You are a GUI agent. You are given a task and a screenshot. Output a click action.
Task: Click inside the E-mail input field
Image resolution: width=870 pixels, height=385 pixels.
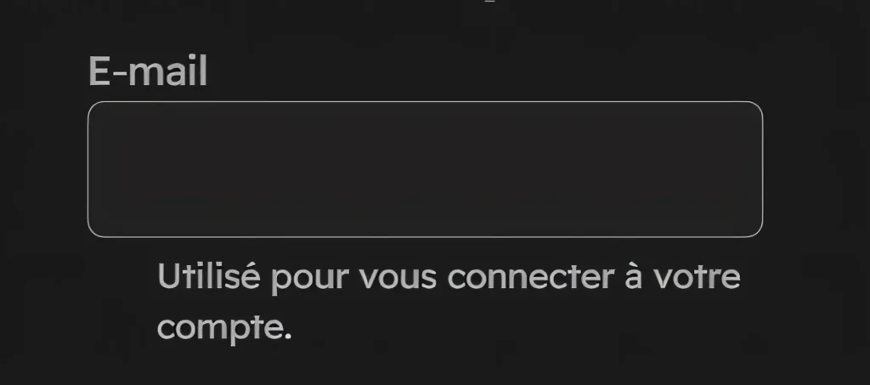pos(425,169)
